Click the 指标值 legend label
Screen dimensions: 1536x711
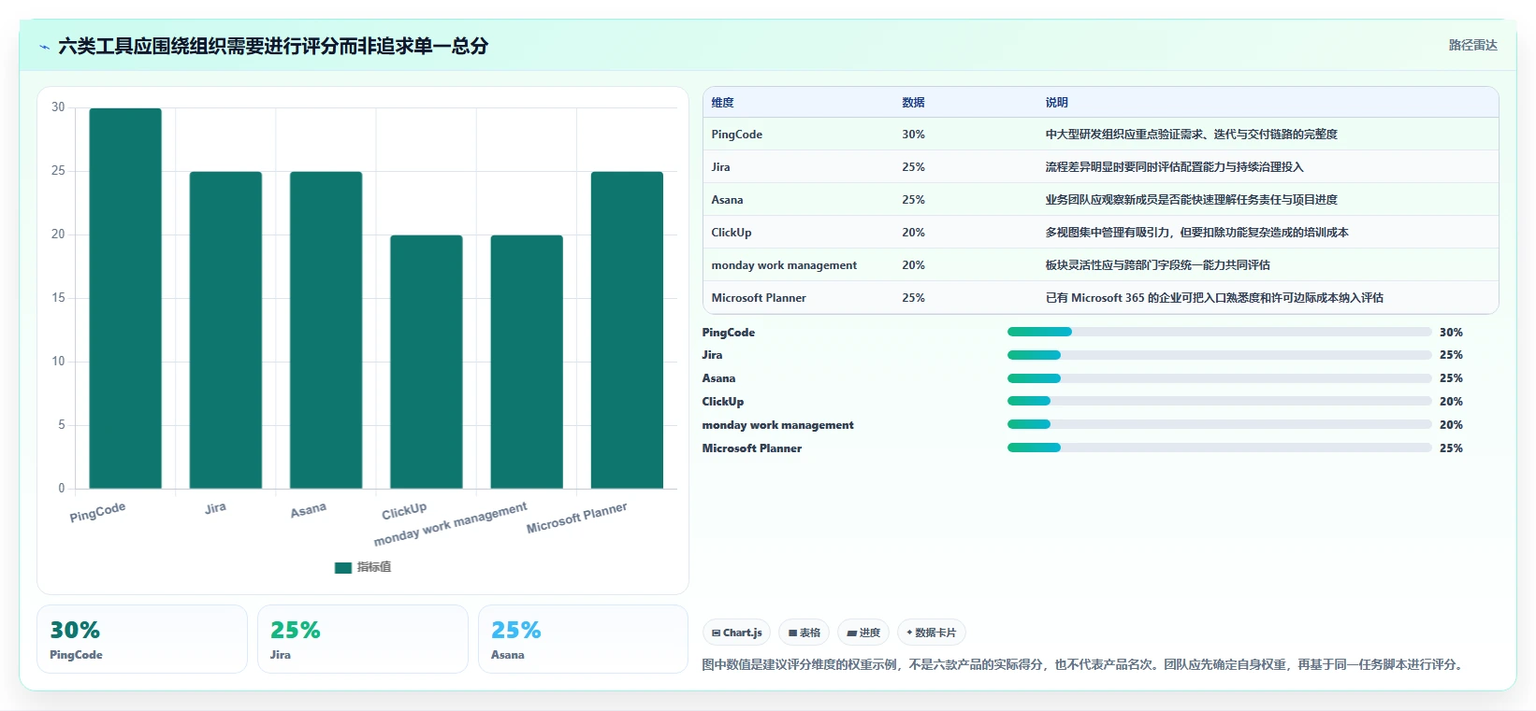coord(374,567)
